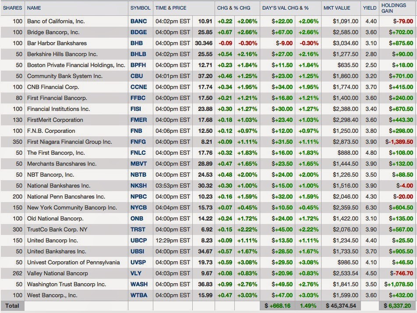417x313 pixels.
Task: Click the $+1,078.50 holdings gain value
Action: [399, 284]
